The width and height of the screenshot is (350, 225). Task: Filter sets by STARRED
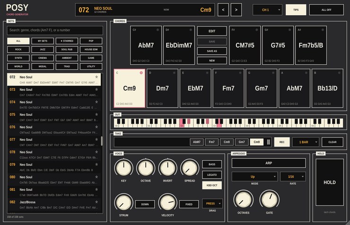pos(67,41)
